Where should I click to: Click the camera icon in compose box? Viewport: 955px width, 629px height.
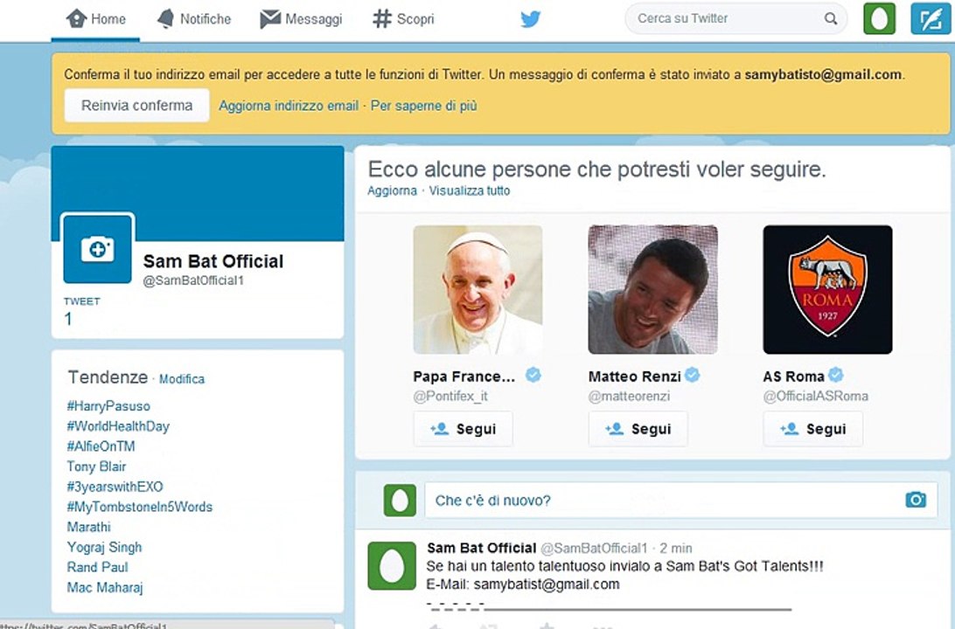click(916, 500)
